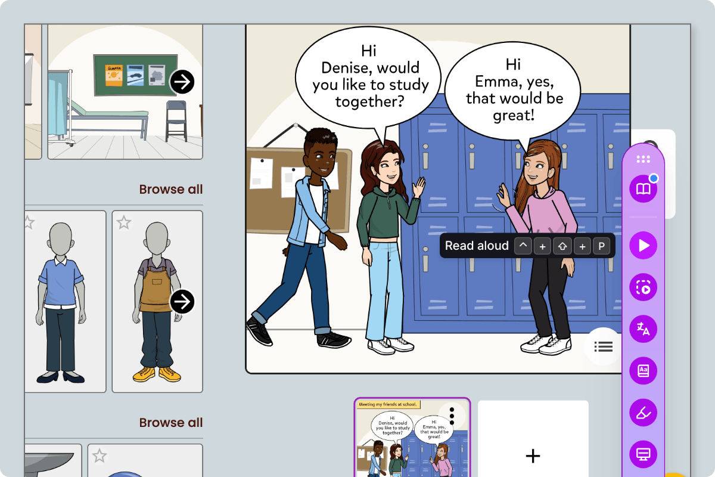The width and height of the screenshot is (715, 477).
Task: Open the list menu button on panel
Action: (x=604, y=346)
